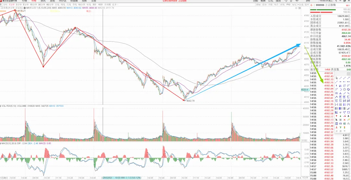Open the 财富圈 menu

[74, 1]
